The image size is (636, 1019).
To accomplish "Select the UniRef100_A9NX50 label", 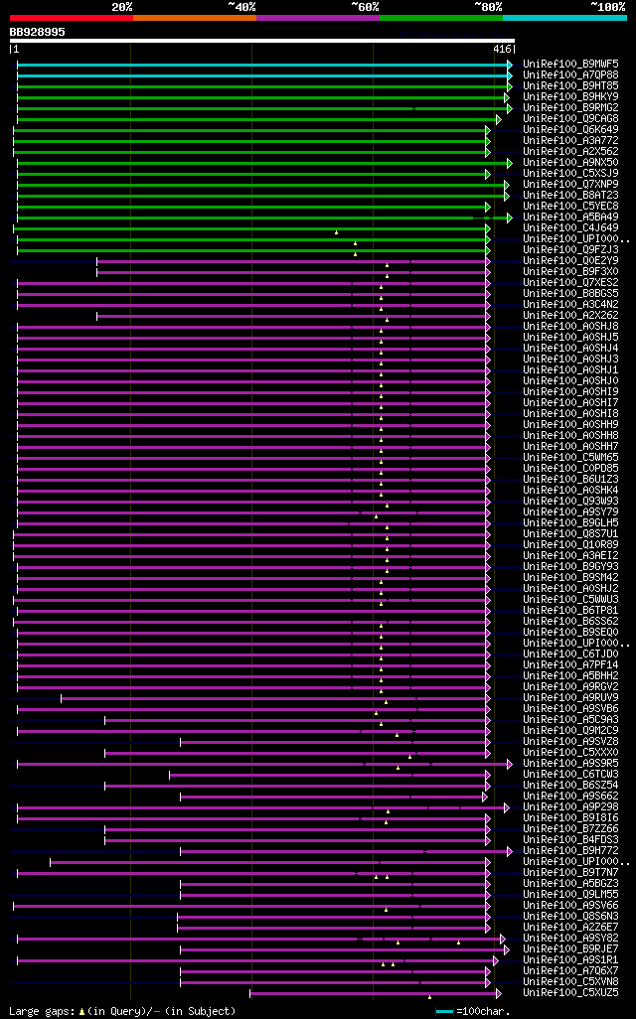I will [x=571, y=163].
